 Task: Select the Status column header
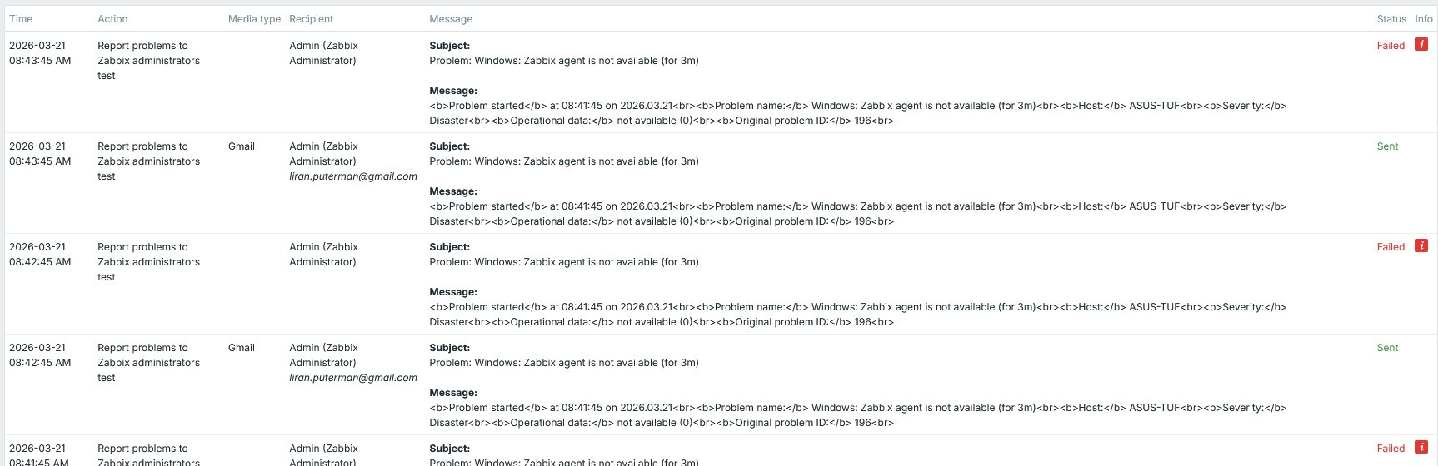1391,18
